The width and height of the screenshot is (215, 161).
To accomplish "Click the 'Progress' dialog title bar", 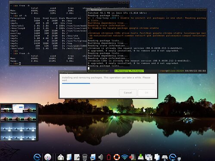I will coord(72,72).
